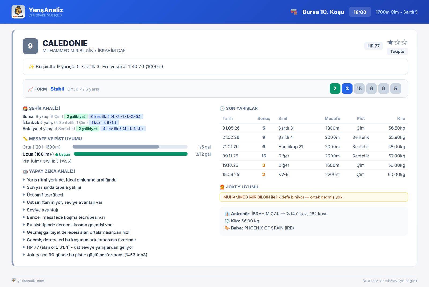Click the Tarih column header

tap(228, 118)
